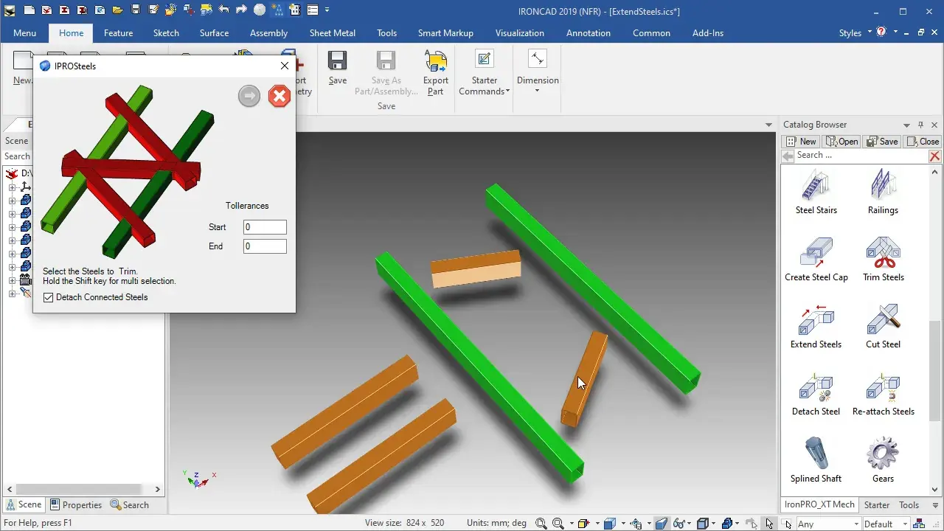This screenshot has width=944, height=531.
Task: Pick the Railings catalog item
Action: (x=883, y=191)
